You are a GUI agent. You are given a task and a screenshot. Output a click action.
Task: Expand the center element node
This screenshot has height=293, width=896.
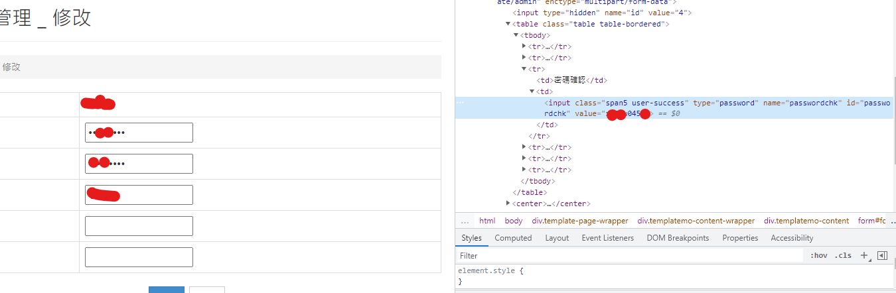coord(508,204)
